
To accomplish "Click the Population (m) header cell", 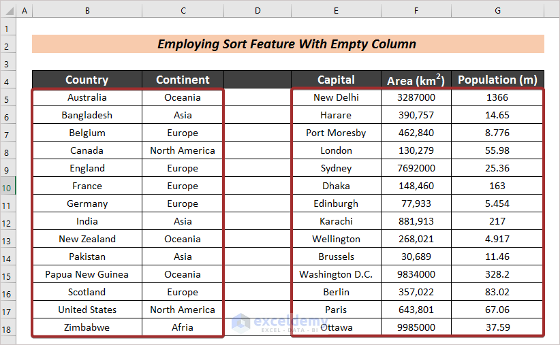I will point(497,80).
